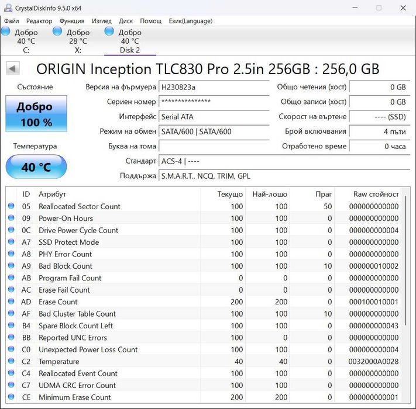
Task: Click status dot of SSD Protect Mode row
Action: (x=11, y=241)
